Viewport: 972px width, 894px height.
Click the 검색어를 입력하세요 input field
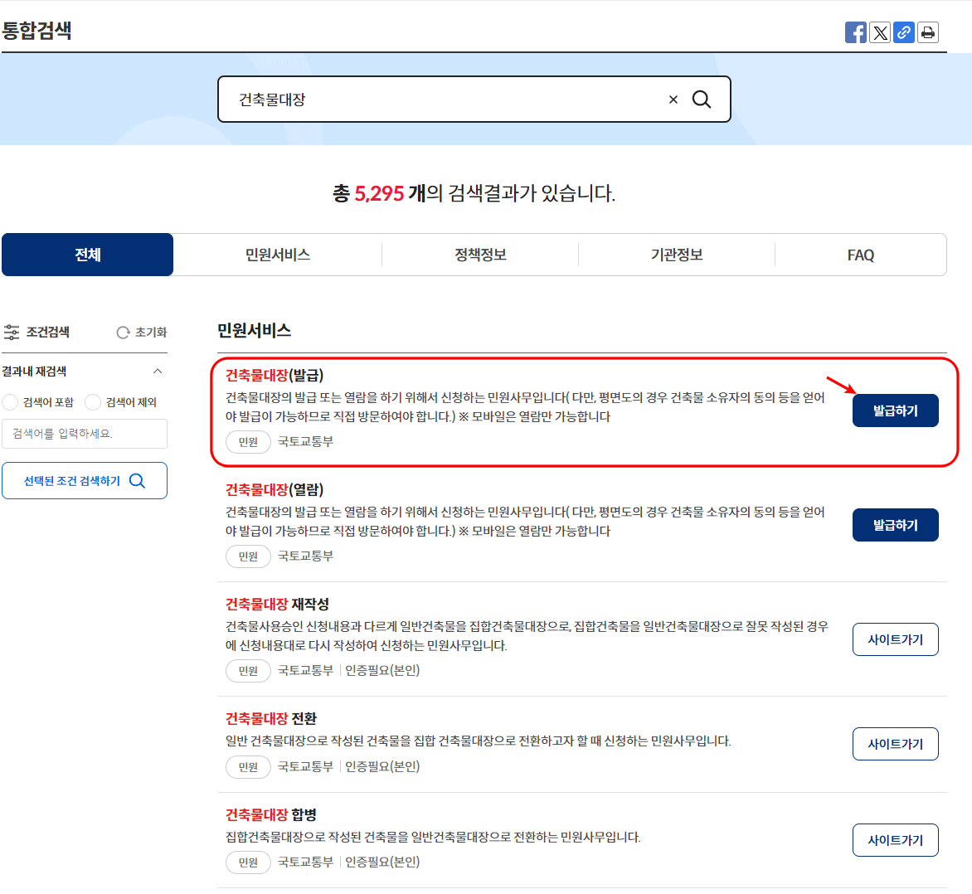coord(85,434)
